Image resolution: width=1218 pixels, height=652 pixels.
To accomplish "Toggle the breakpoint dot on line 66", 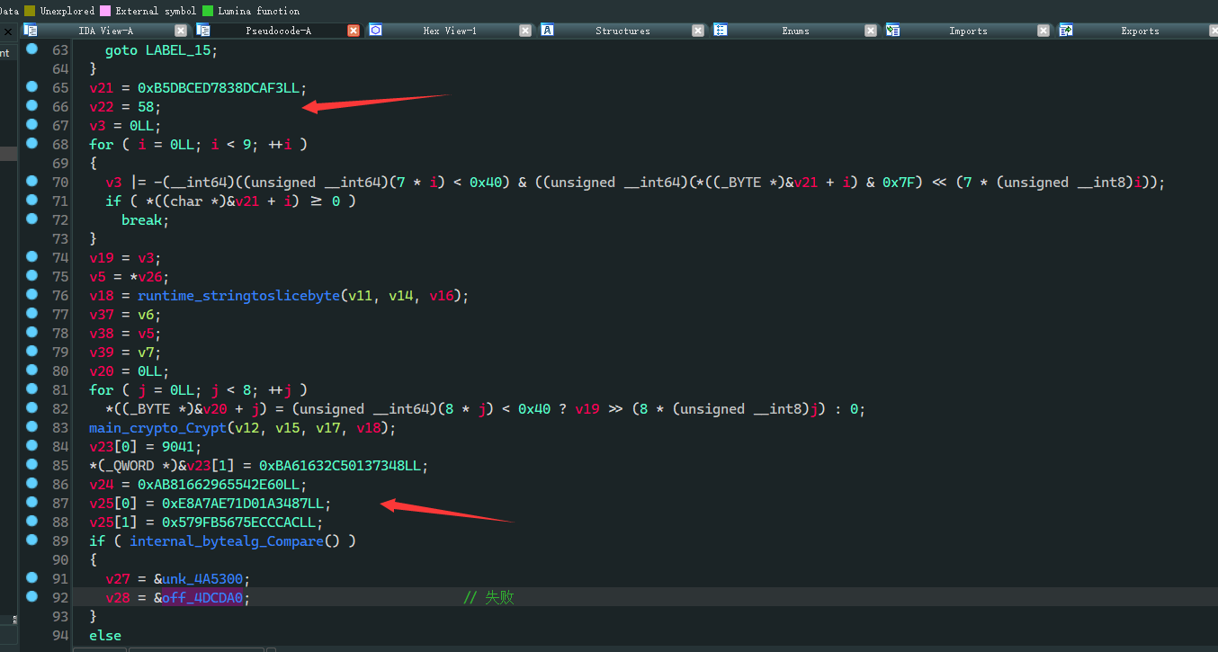I will coord(31,106).
